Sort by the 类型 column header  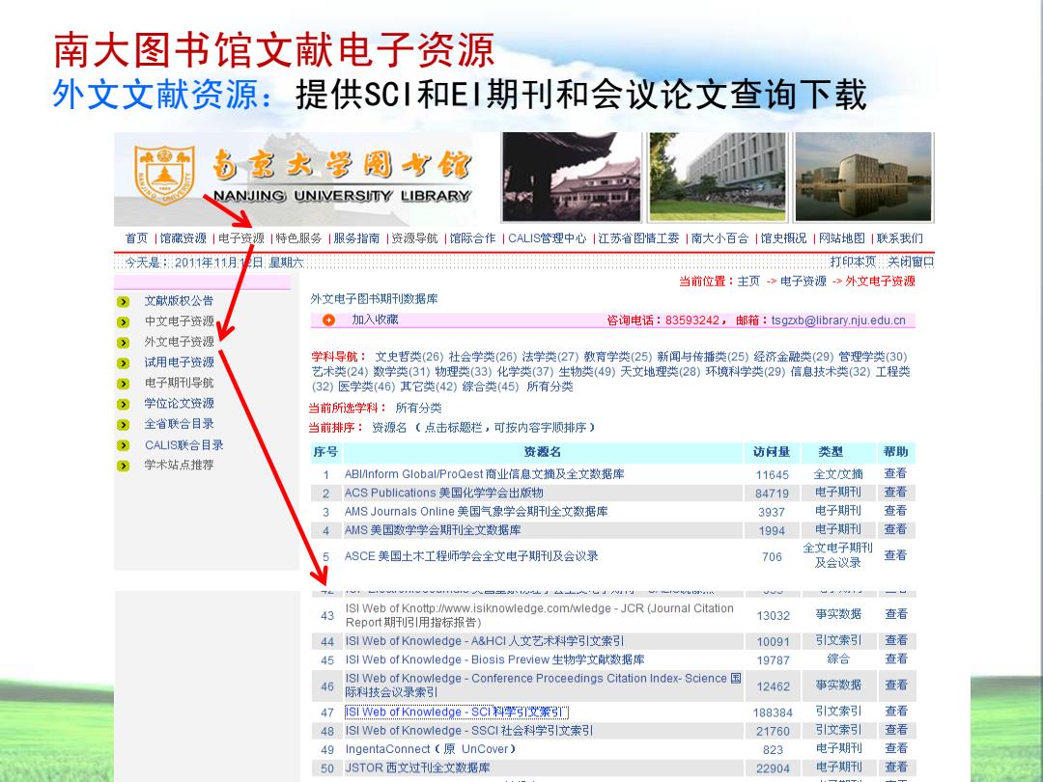coord(831,452)
